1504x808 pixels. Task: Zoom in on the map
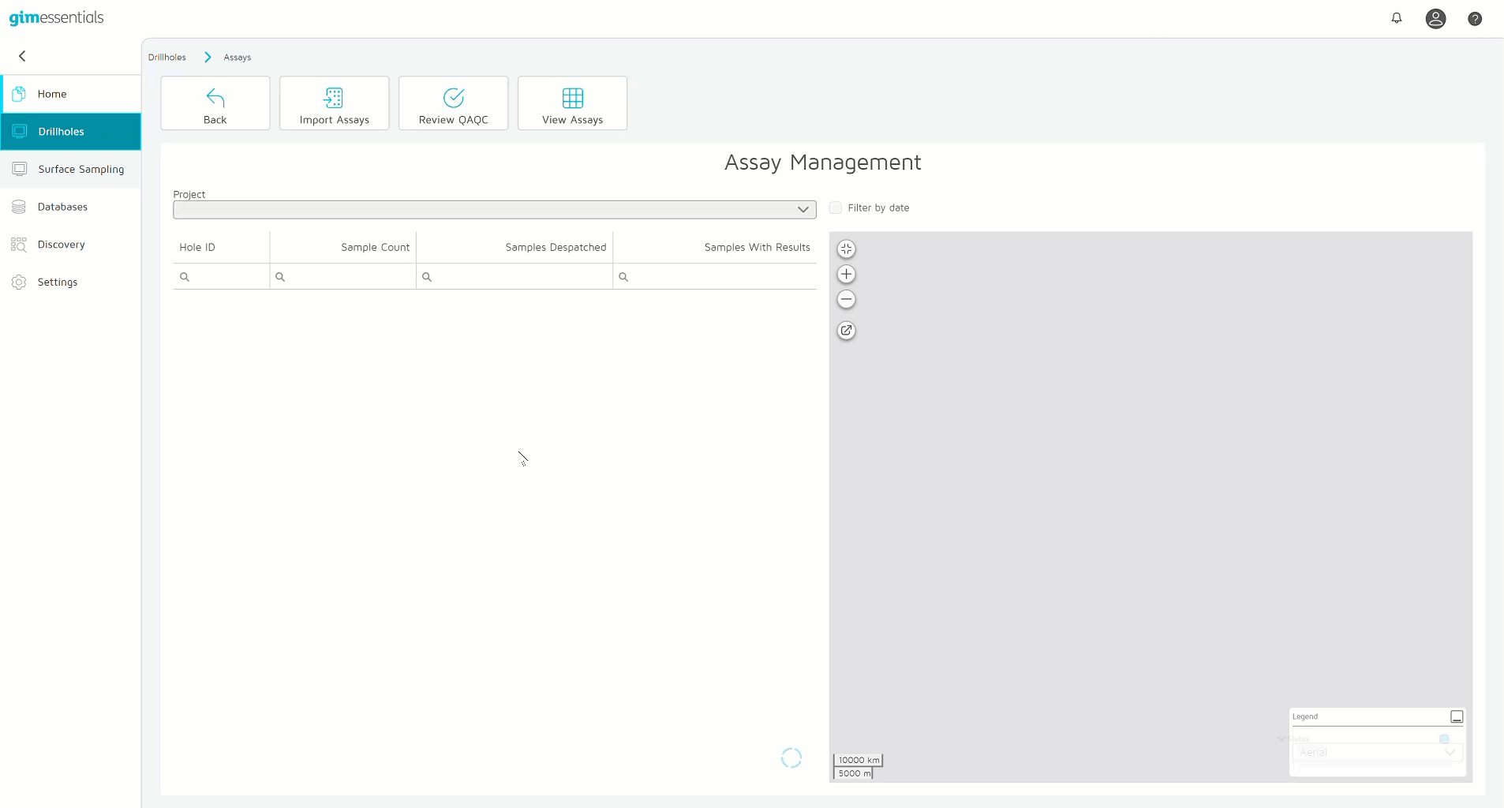(x=846, y=275)
